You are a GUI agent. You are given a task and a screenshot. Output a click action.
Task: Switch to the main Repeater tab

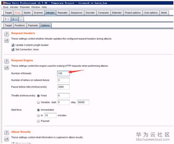click(x=62, y=13)
